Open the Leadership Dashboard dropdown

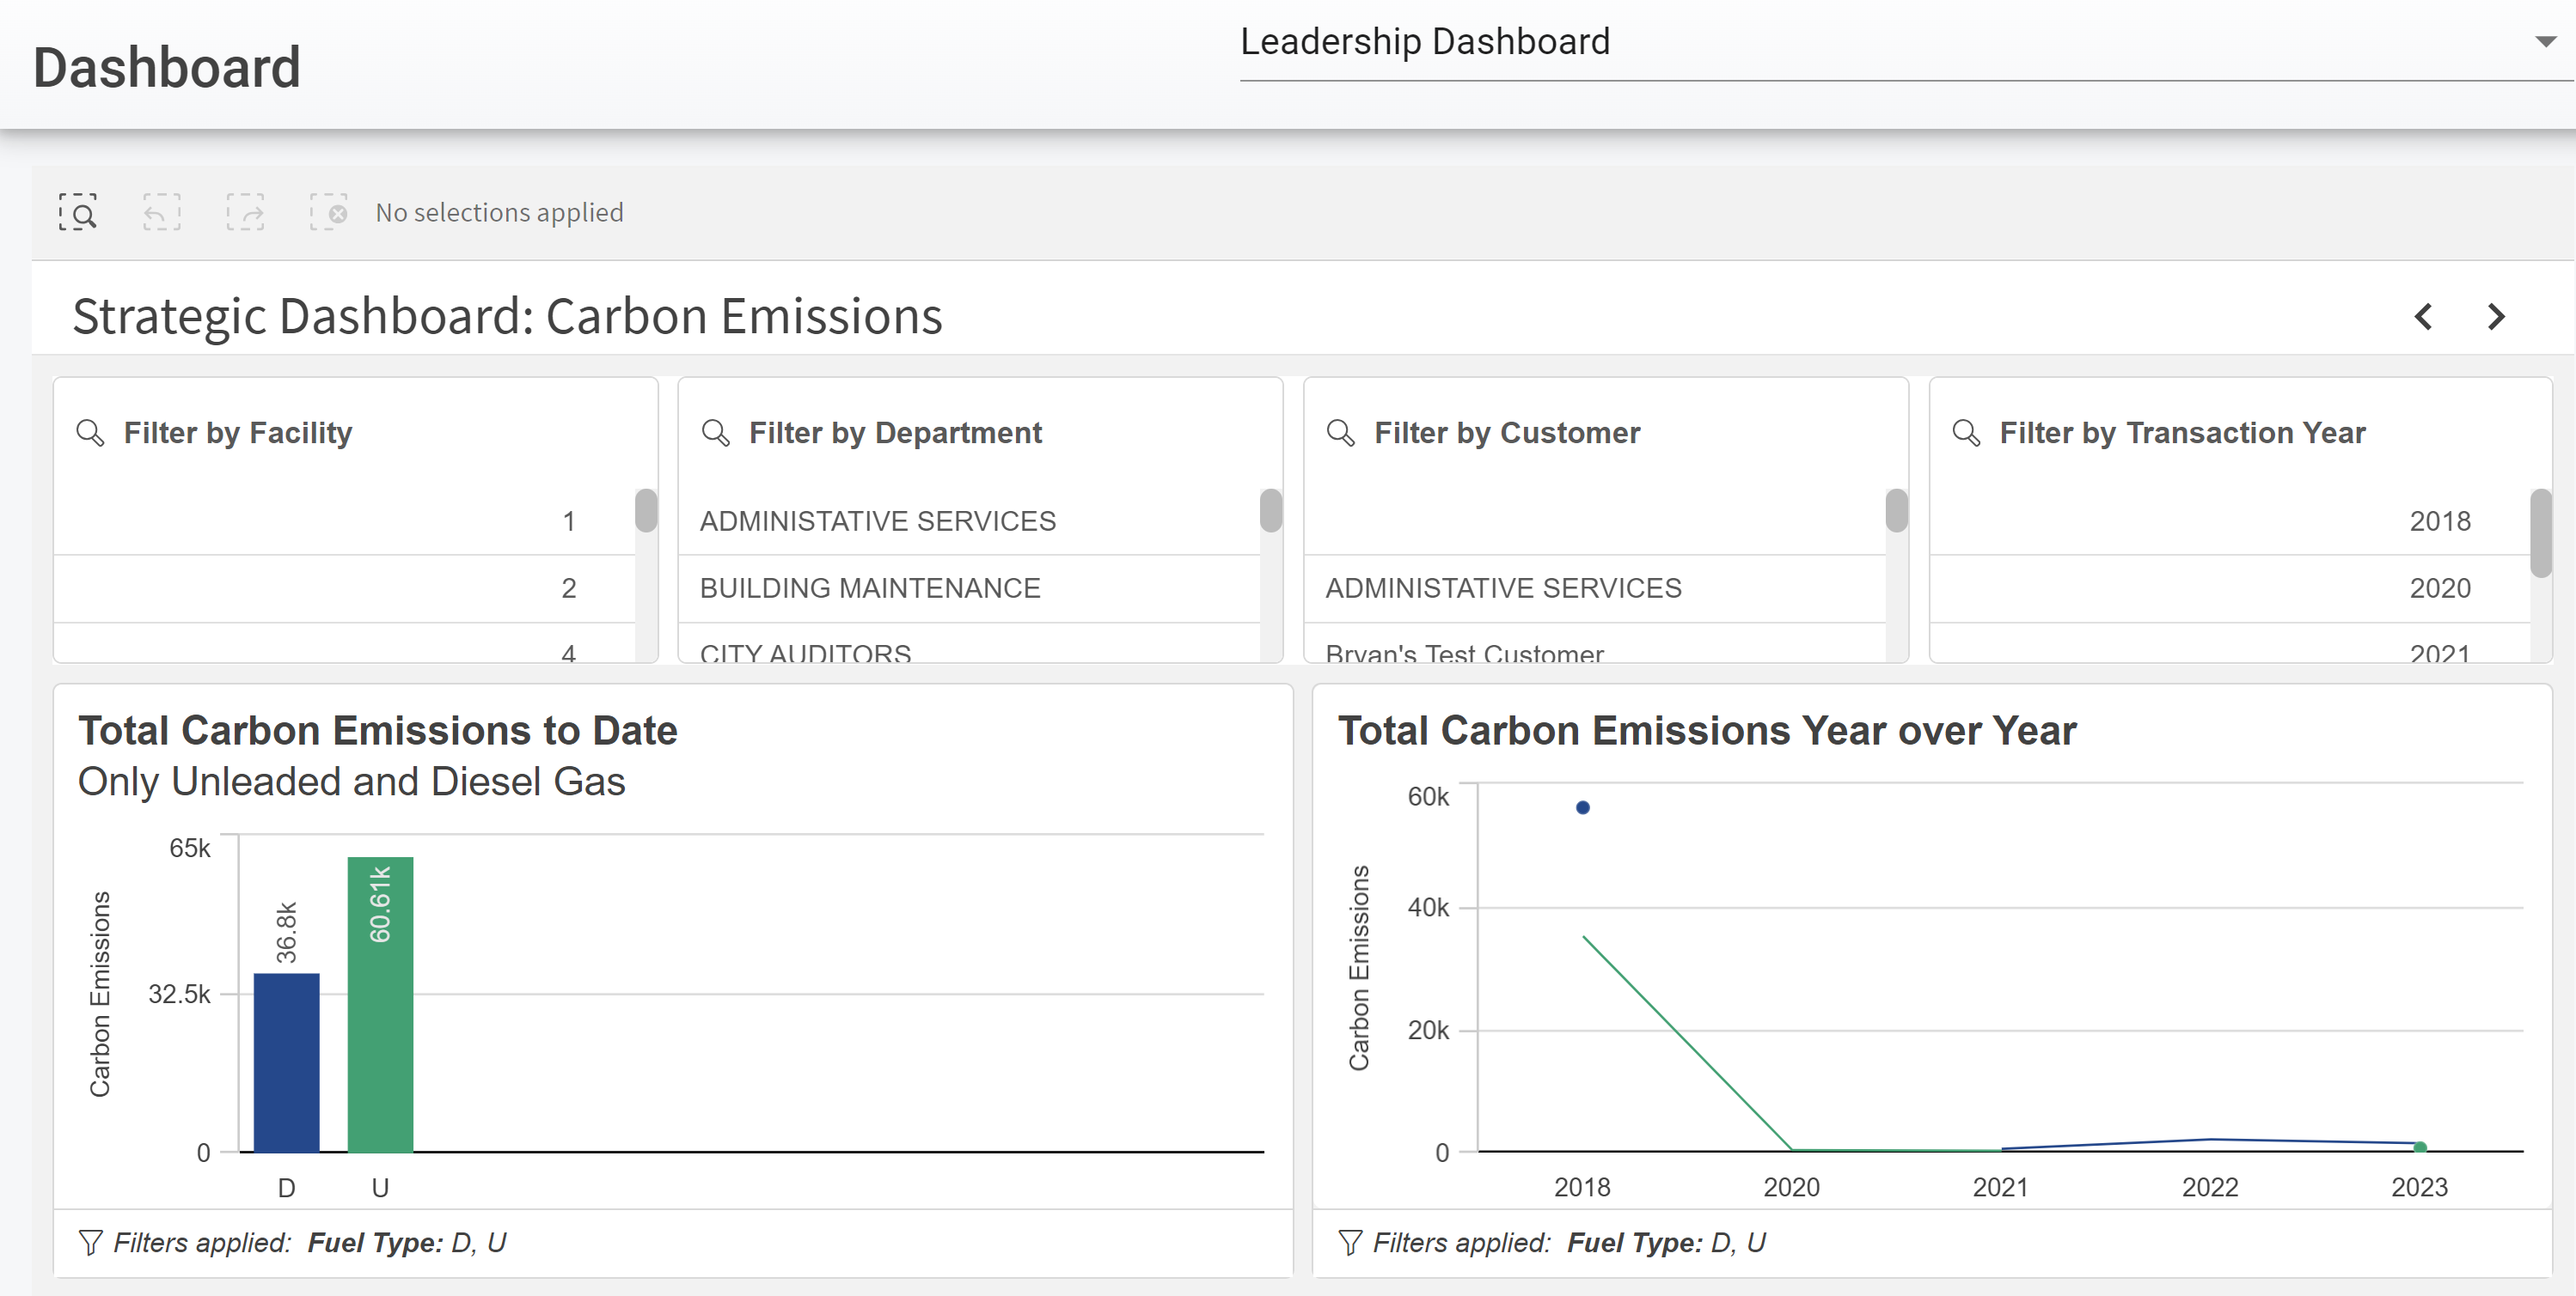(x=2544, y=42)
